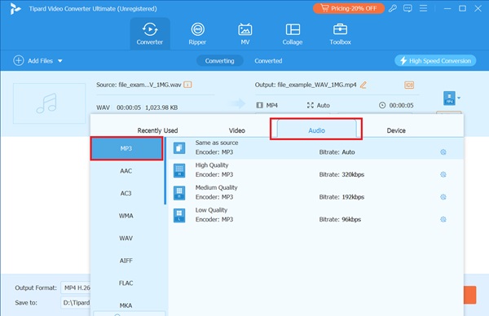Viewport: 489px width, 316px height.
Task: Open the Output Format dropdown
Action: coord(76,287)
